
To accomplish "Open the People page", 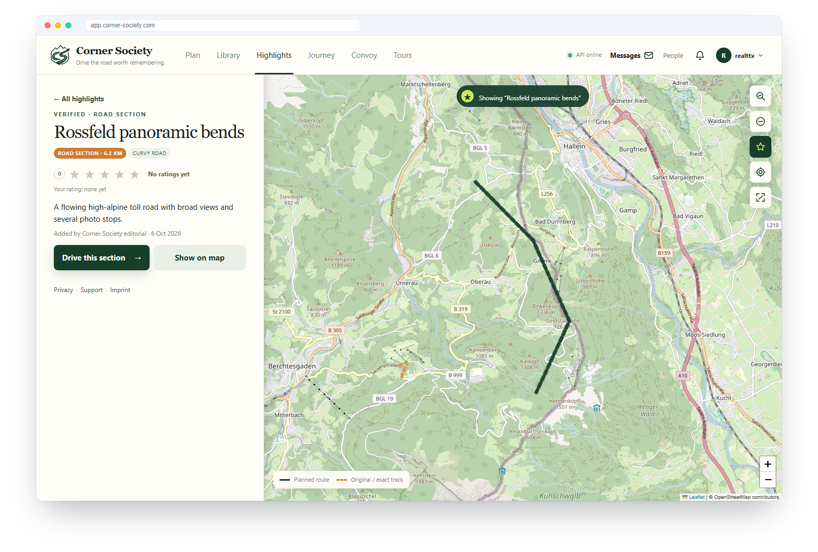I will point(673,55).
